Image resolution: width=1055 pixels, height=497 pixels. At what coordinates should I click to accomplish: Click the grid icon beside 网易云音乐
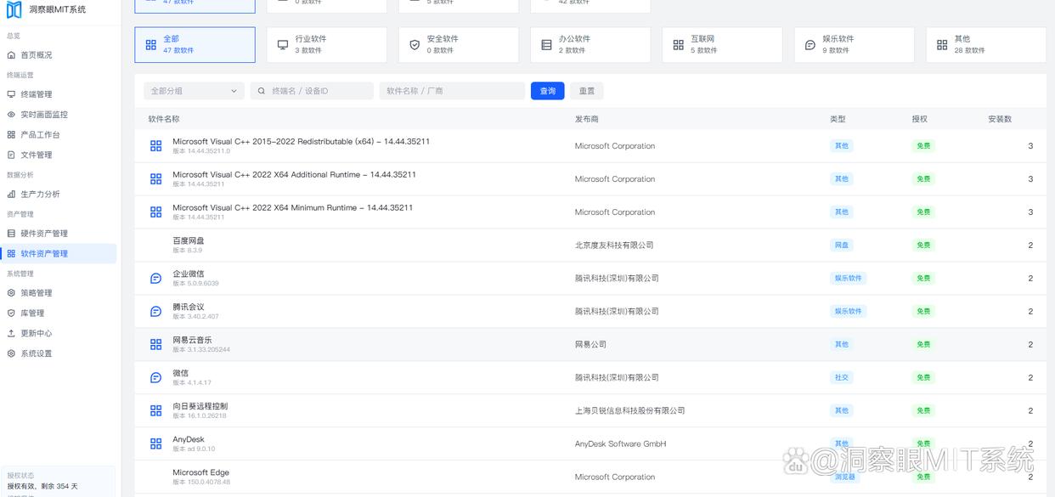click(155, 344)
